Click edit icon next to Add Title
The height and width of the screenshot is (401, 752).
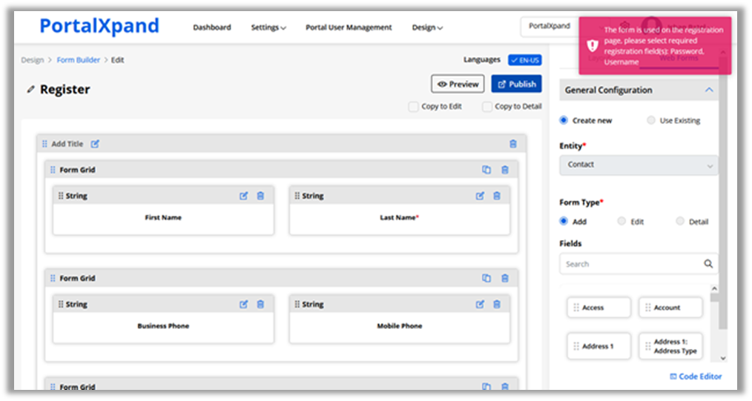pos(95,144)
